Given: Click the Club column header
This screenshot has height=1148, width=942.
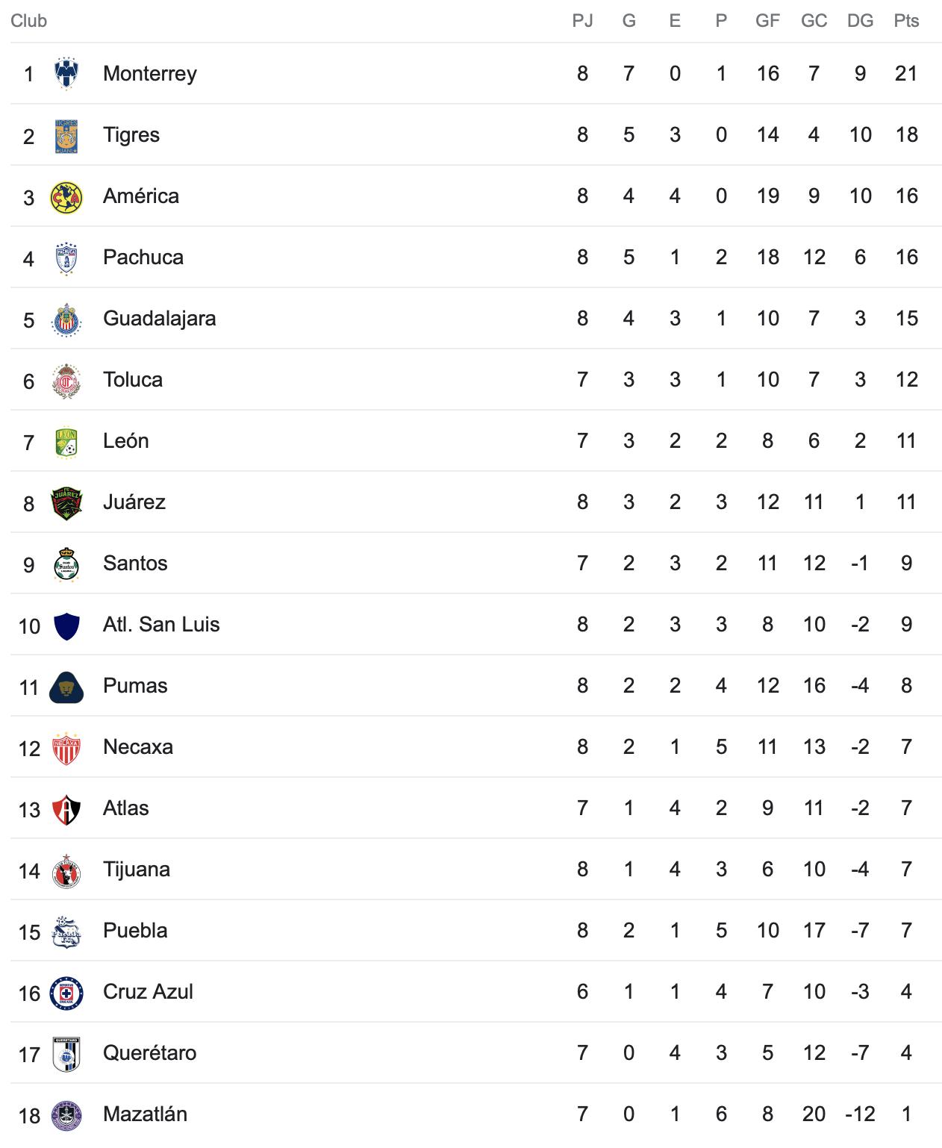Looking at the screenshot, I should (29, 21).
